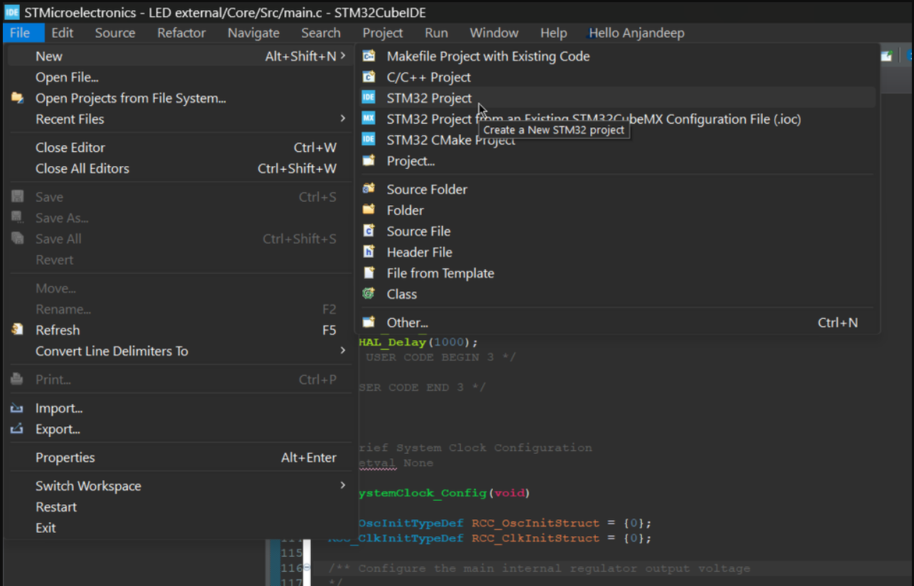Select Close All Editors

(82, 168)
